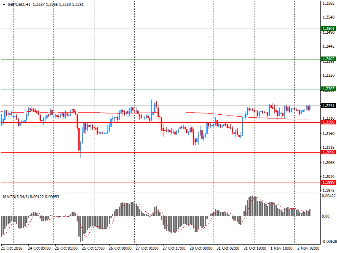Select the 1.2501 green level price tag

(x=329, y=29)
